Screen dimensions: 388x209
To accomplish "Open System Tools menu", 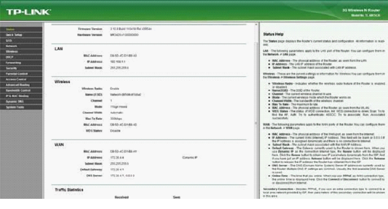I will click(21, 107).
